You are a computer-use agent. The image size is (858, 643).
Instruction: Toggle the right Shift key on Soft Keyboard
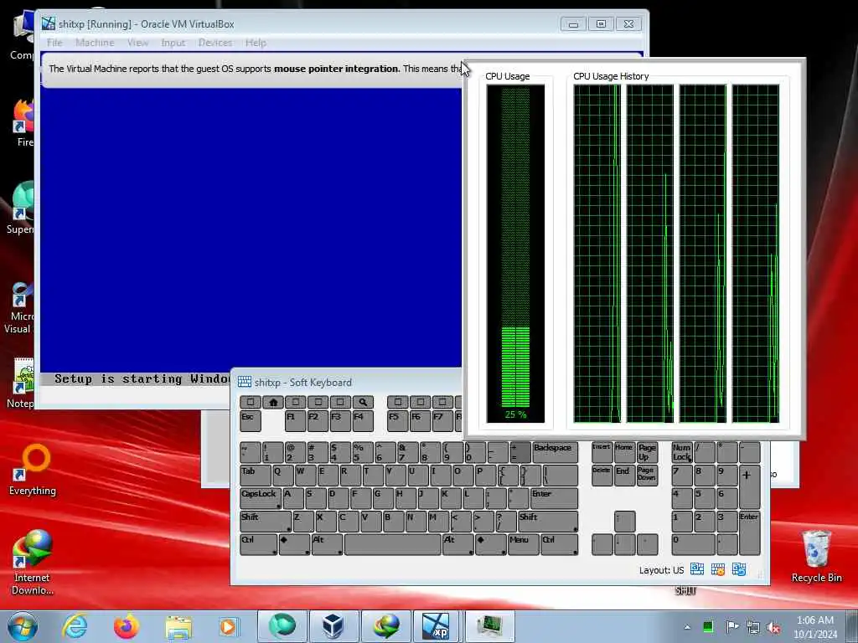(548, 522)
